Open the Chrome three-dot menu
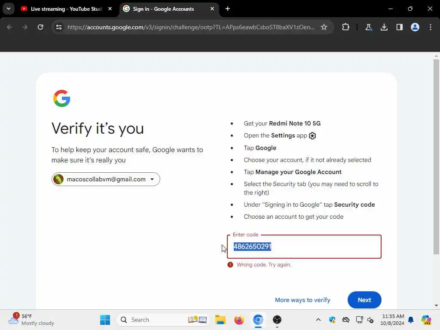 pyautogui.click(x=431, y=27)
